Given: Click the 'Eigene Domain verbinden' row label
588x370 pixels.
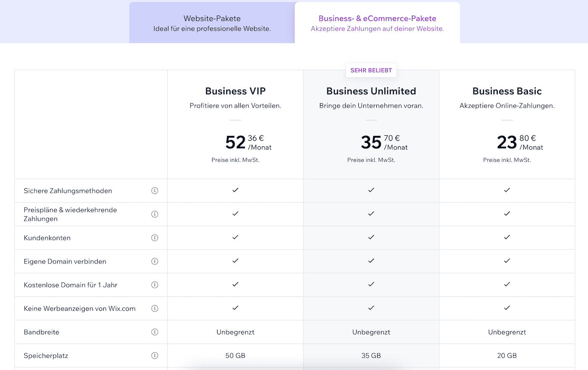Looking at the screenshot, I should pyautogui.click(x=65, y=261).
